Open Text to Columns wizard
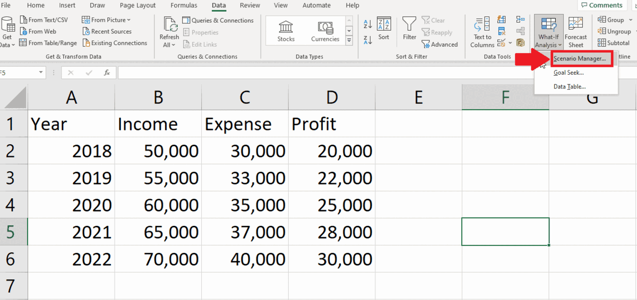 tap(482, 33)
